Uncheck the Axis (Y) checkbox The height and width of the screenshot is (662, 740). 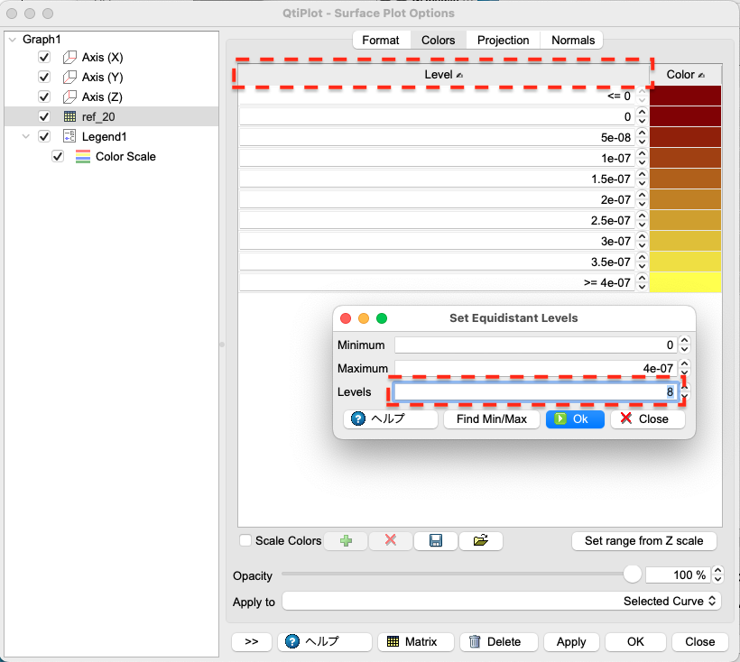44,78
